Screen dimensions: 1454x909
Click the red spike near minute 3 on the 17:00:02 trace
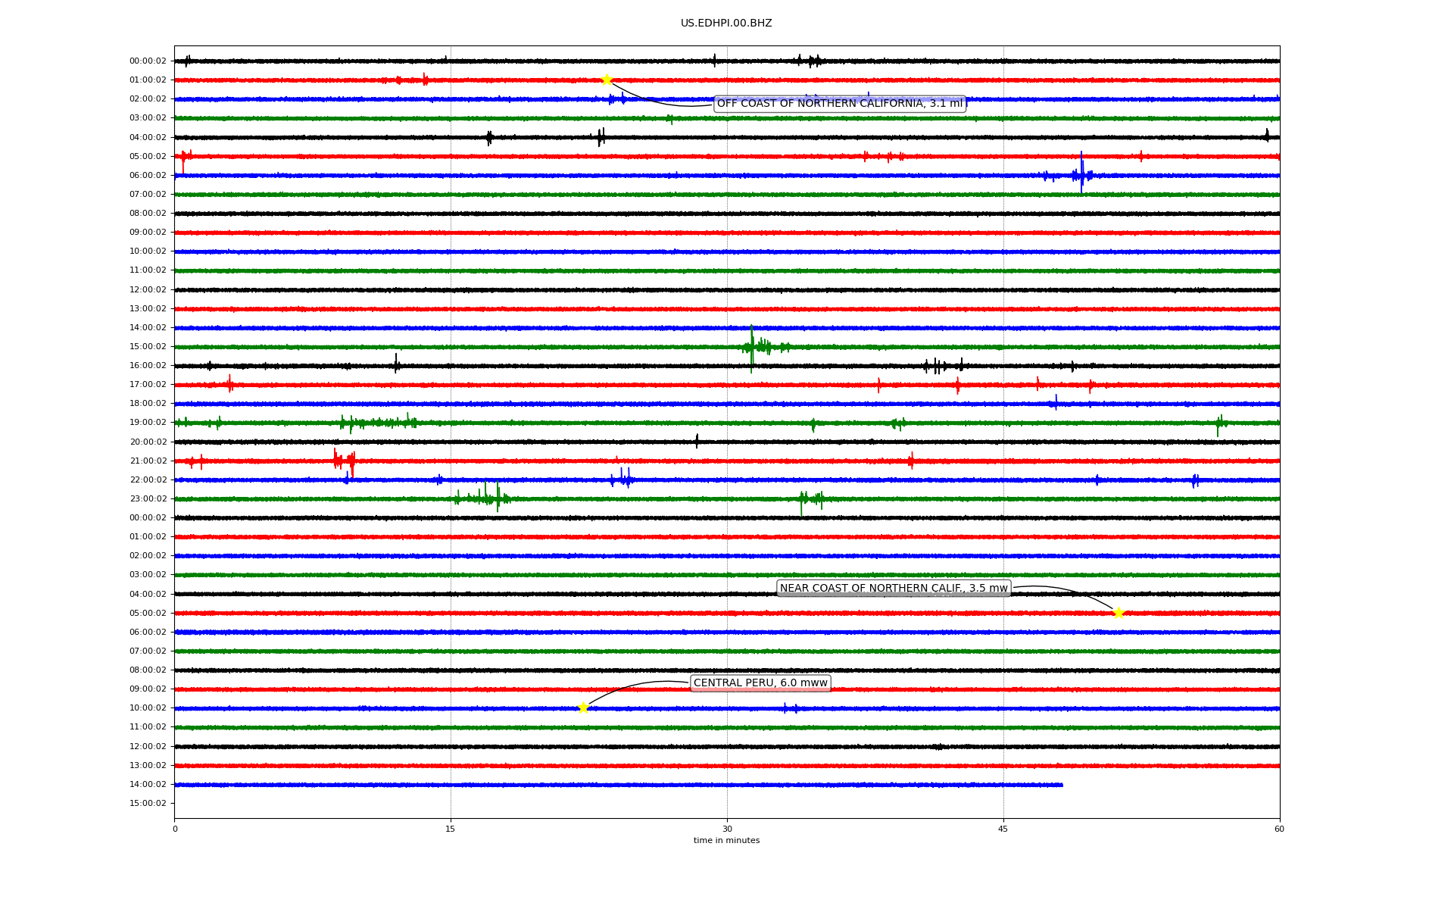pyautogui.click(x=230, y=384)
